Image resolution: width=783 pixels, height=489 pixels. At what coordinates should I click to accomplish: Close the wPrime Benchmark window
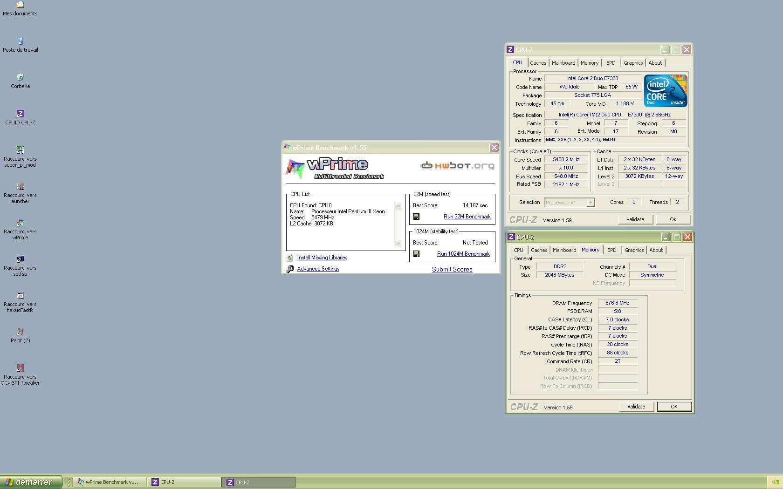[494, 148]
